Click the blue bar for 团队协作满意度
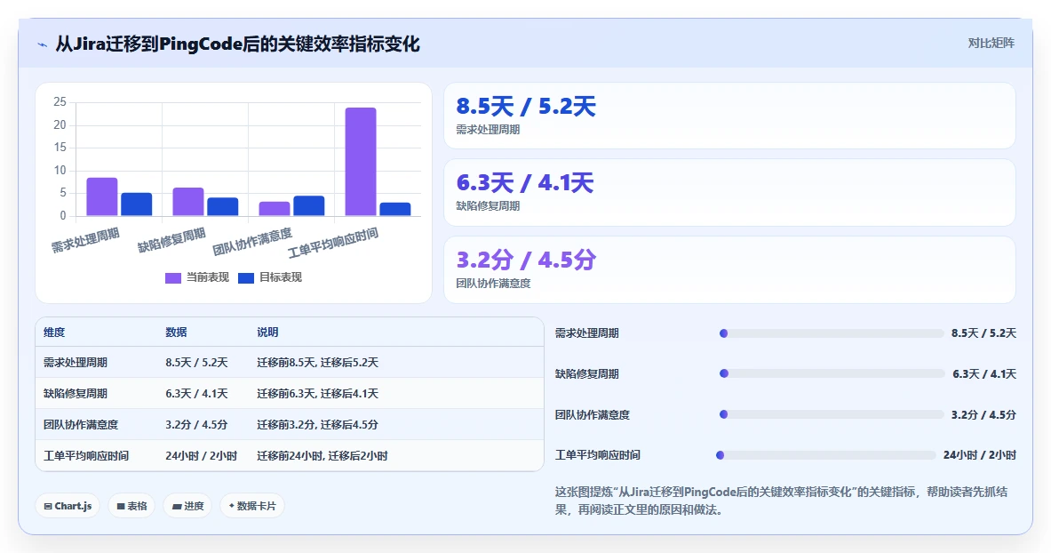This screenshot has width=1051, height=553. click(309, 206)
